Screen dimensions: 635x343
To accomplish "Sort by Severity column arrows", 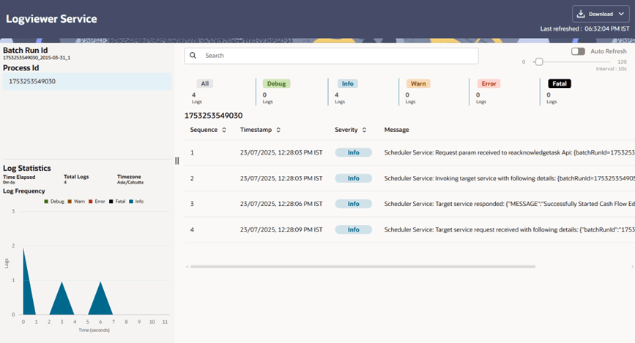I will [x=364, y=130].
